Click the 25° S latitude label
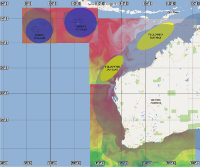The image size is (200, 167). [x=4, y=93]
